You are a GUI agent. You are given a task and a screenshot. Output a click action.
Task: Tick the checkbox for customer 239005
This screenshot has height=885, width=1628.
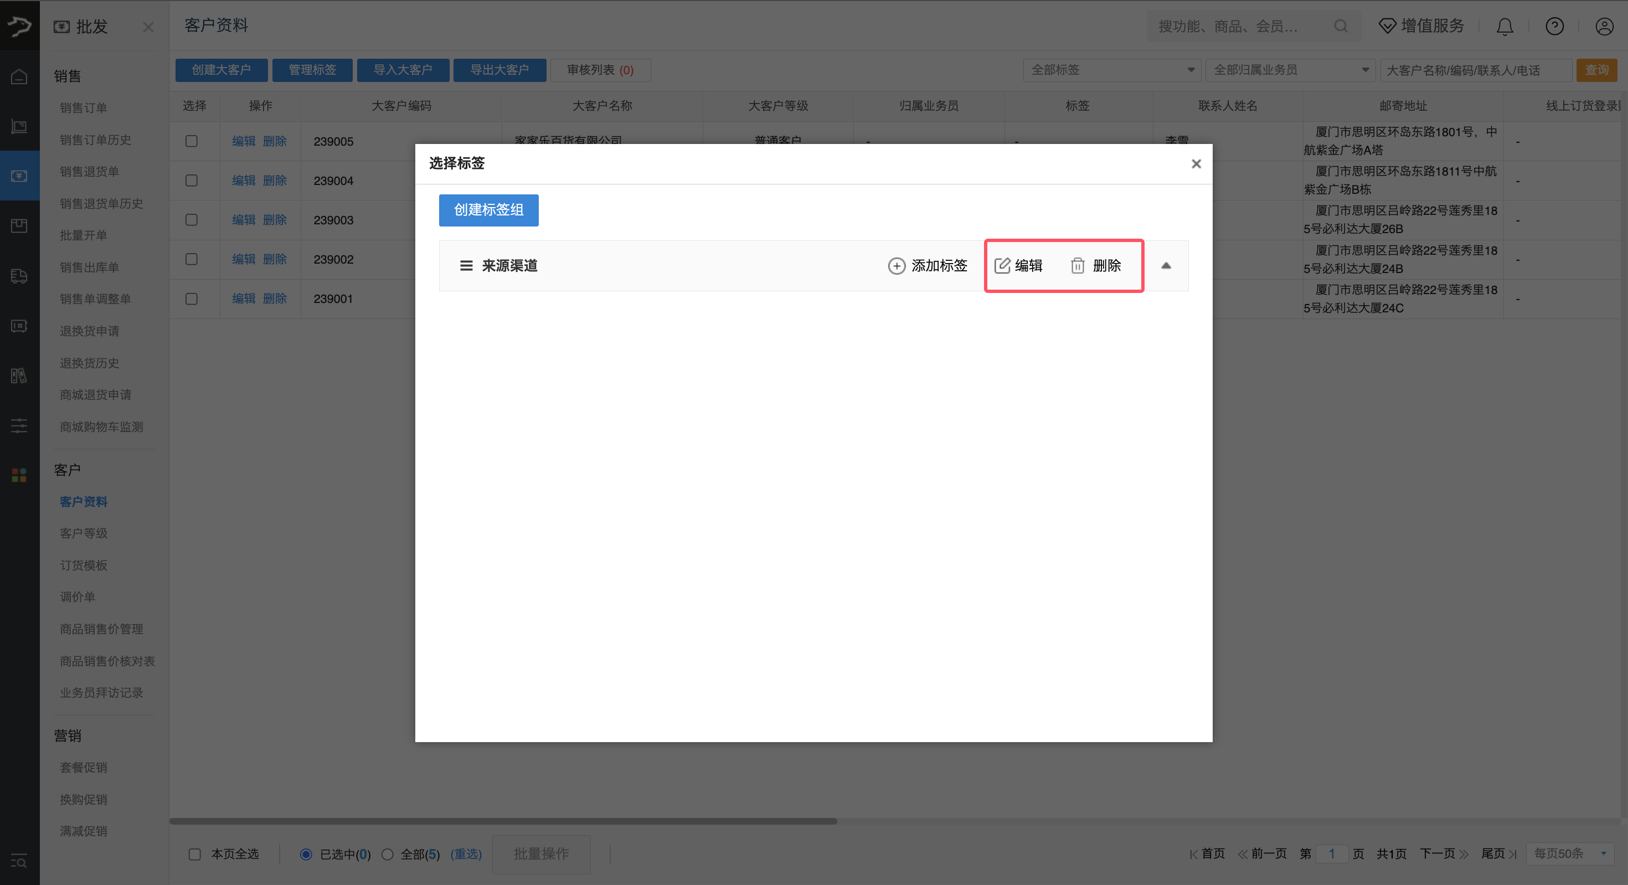192,141
